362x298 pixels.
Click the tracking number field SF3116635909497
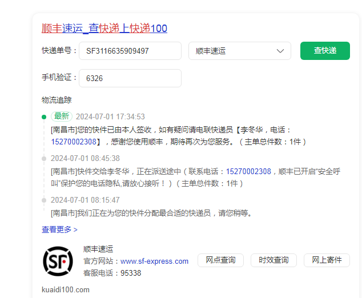[x=130, y=51]
